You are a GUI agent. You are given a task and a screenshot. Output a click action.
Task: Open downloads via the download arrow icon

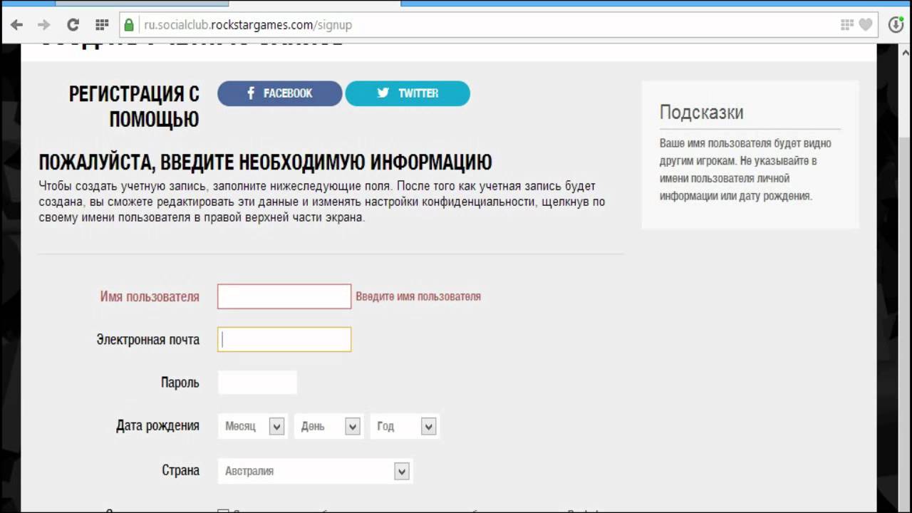click(896, 25)
